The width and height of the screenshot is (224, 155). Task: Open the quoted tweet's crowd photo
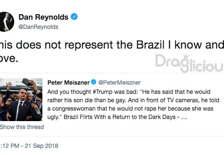(21, 100)
